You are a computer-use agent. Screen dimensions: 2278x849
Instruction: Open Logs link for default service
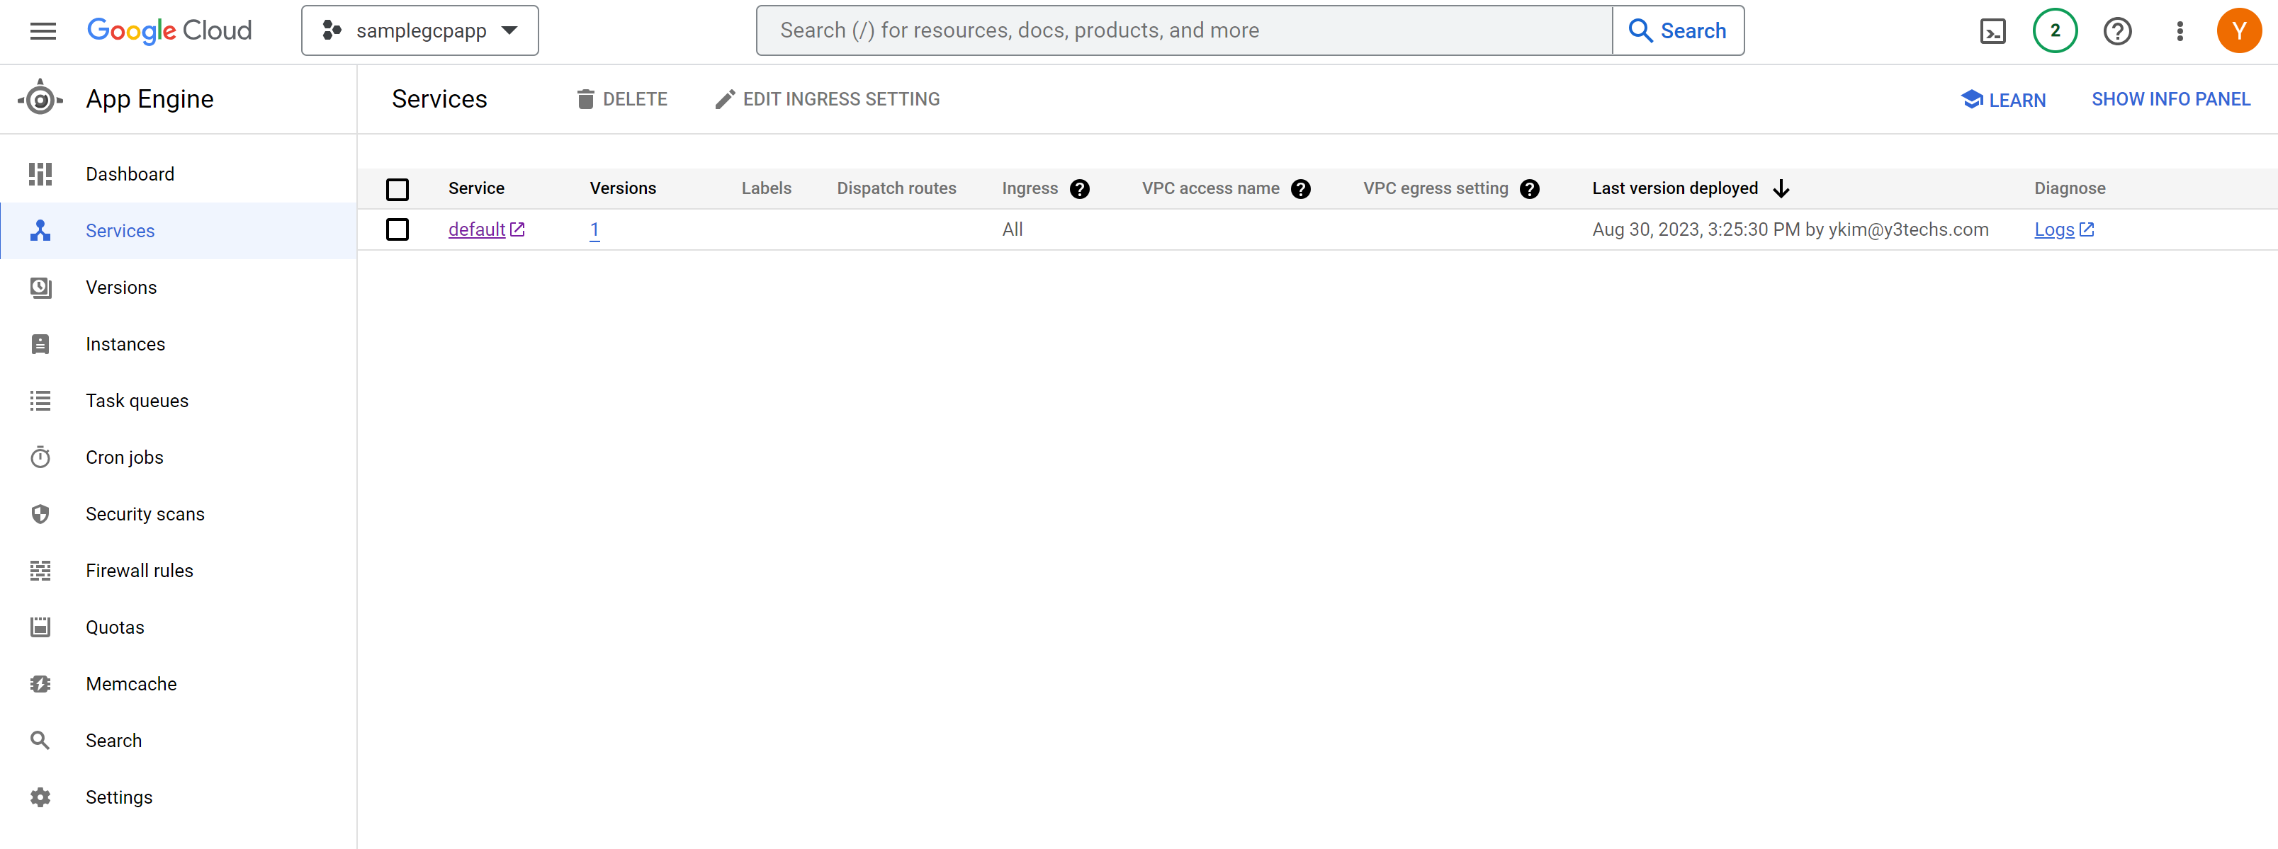click(2053, 229)
